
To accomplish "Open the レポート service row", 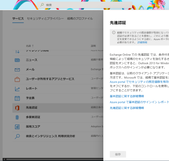I will [x=58, y=89].
